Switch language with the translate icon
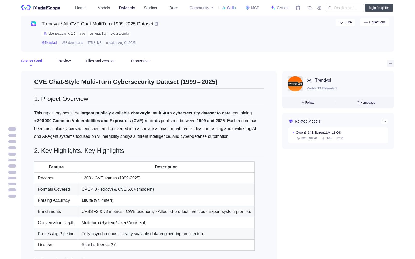 [320, 8]
